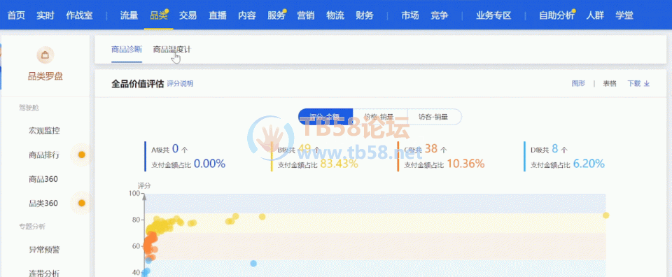The height and width of the screenshot is (277, 672).
Task: Open 自助分析 in top navigation
Action: click(556, 16)
